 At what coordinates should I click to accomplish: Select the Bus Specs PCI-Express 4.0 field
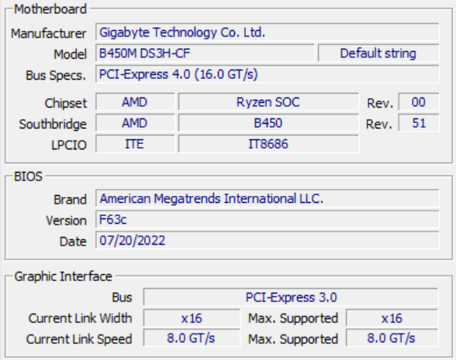268,74
